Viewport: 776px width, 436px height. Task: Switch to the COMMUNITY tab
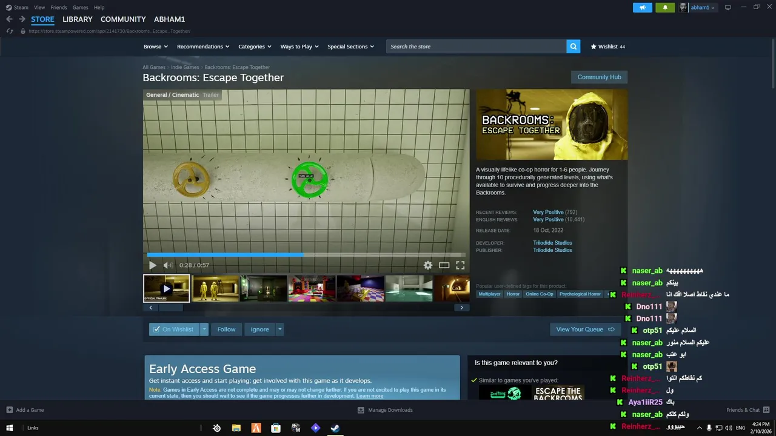[123, 19]
